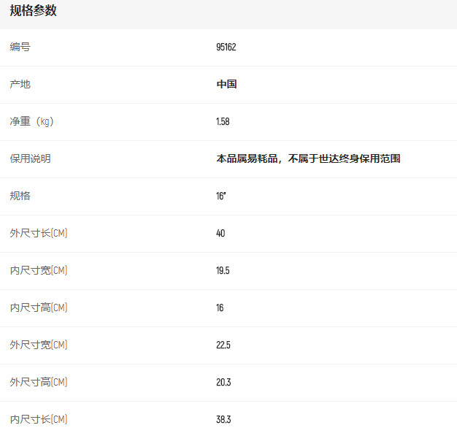Select the 规格 row label

tap(20, 196)
